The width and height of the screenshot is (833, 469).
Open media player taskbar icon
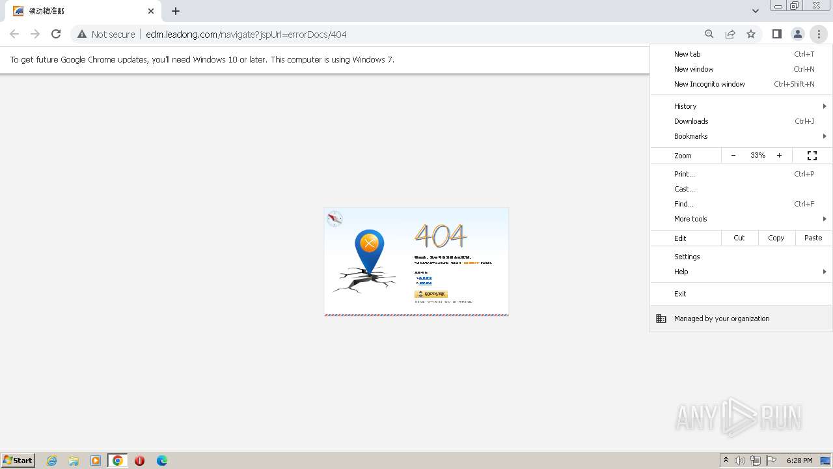point(96,461)
